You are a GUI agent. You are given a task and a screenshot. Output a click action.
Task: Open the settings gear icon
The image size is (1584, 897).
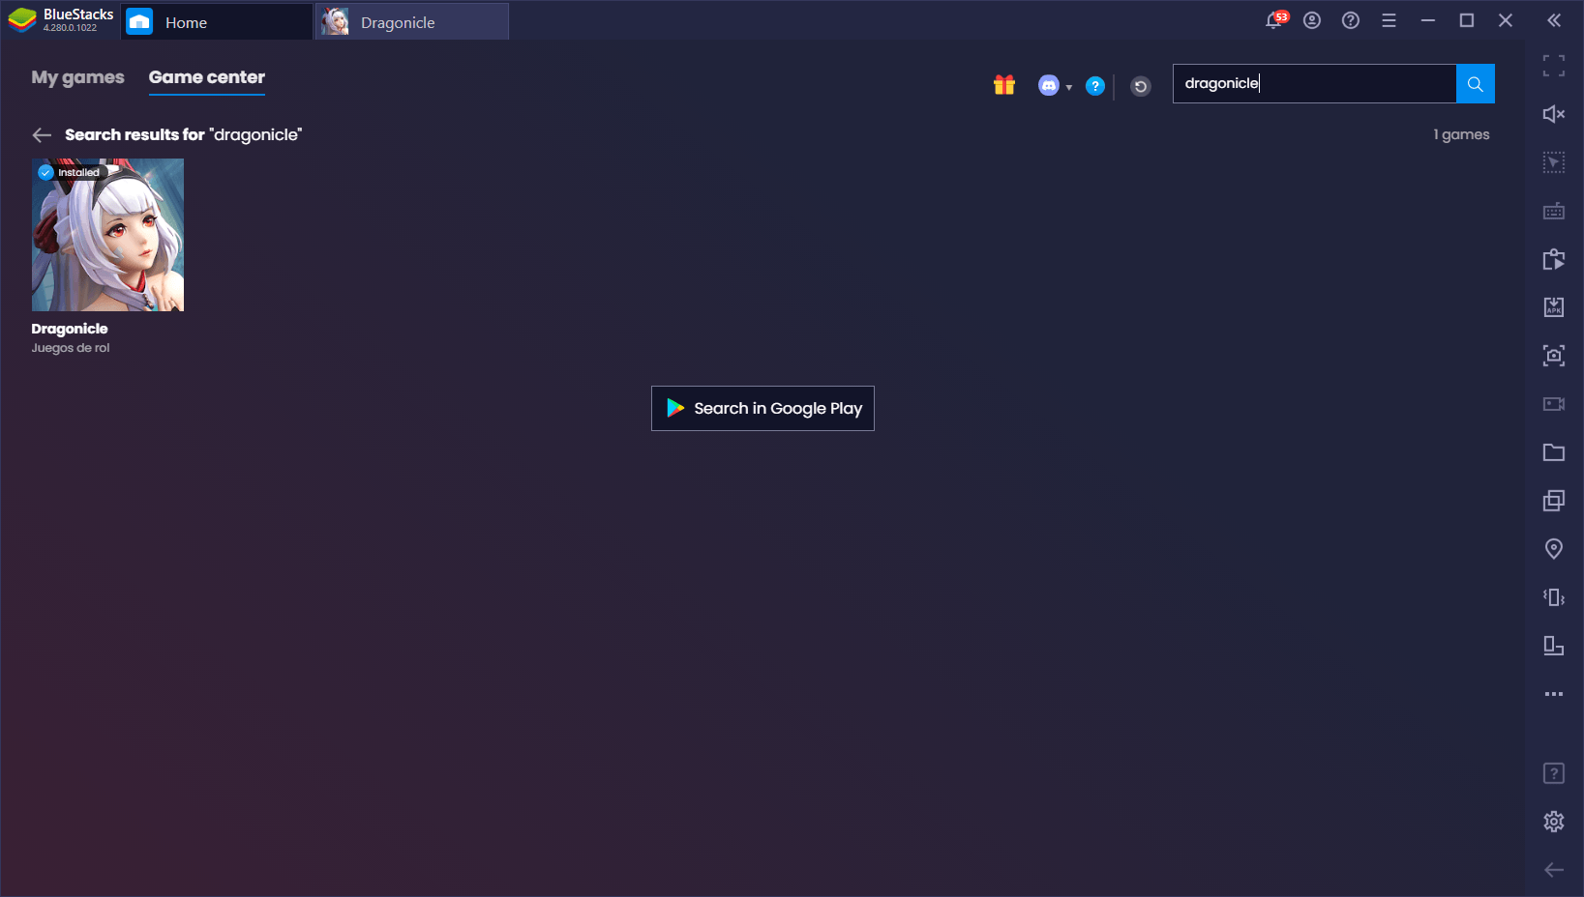click(x=1554, y=822)
